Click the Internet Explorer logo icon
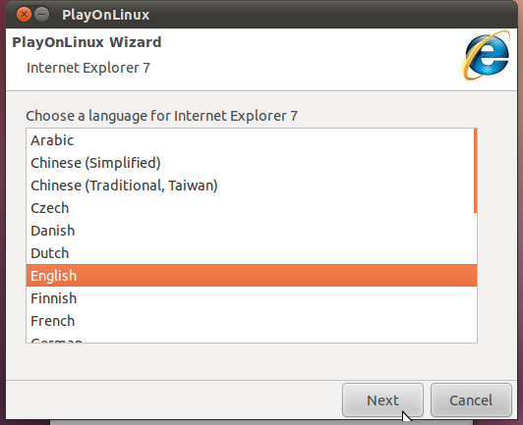Viewport: 523px width, 425px height. 487,56
